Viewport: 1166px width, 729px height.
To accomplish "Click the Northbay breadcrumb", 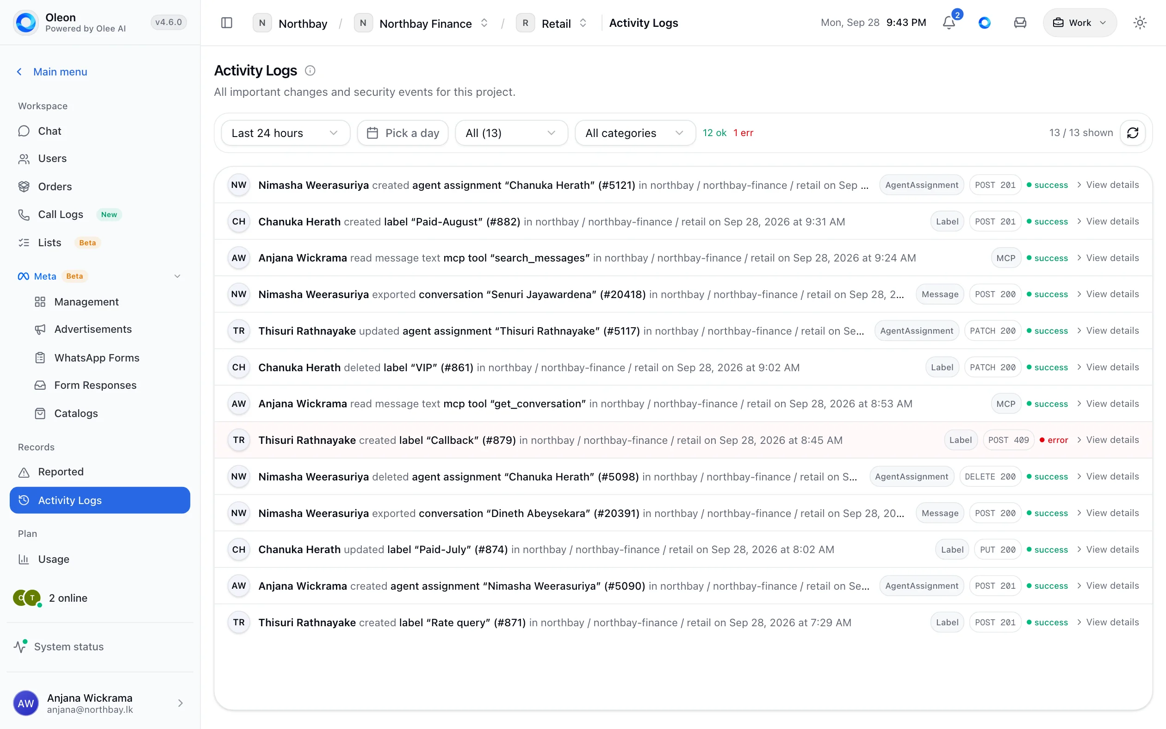I will point(291,23).
